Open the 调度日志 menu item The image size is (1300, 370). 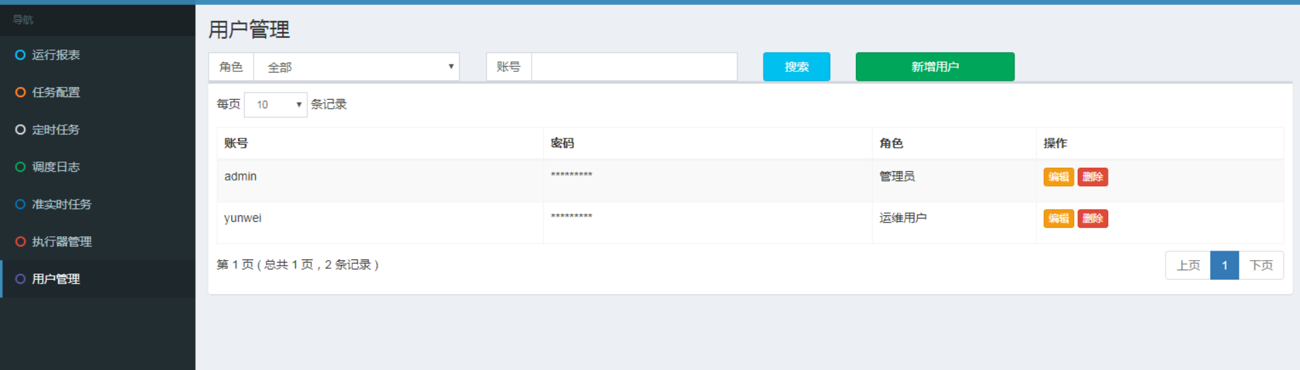pos(56,167)
